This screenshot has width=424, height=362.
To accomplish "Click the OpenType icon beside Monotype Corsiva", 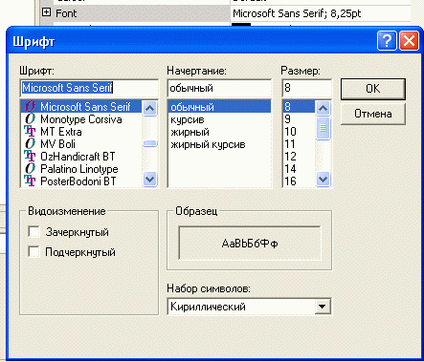I will (x=30, y=119).
